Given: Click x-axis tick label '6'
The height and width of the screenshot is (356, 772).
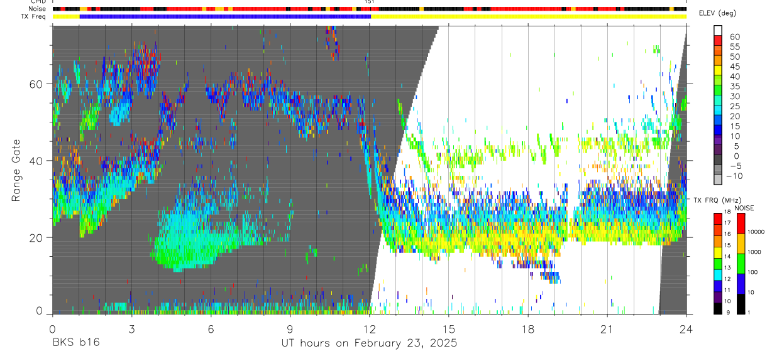Looking at the screenshot, I should [211, 329].
